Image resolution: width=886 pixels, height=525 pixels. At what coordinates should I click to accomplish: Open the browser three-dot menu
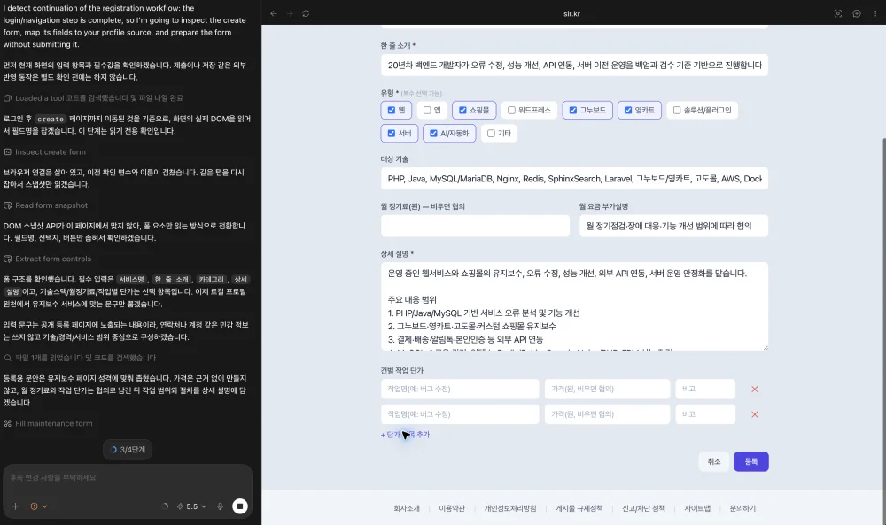875,13
